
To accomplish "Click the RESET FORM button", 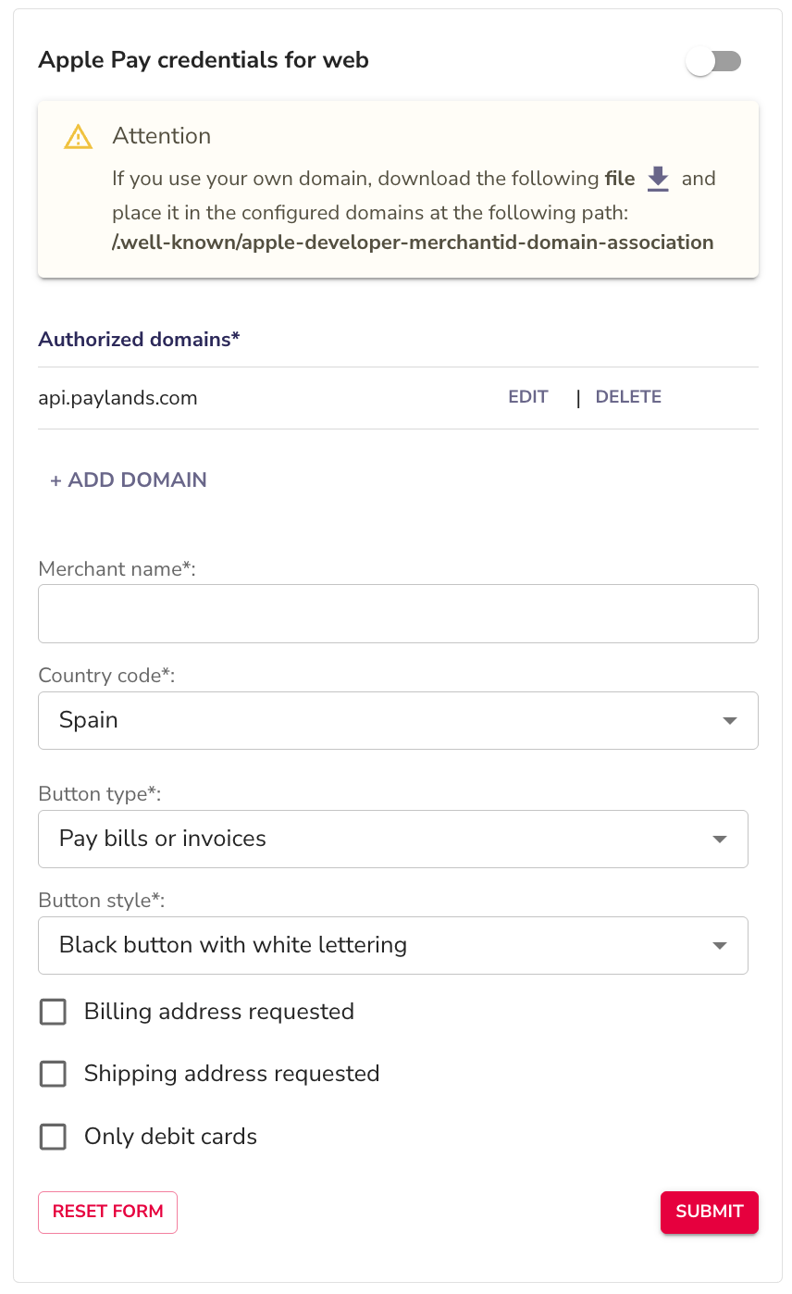I will pyautogui.click(x=107, y=1212).
